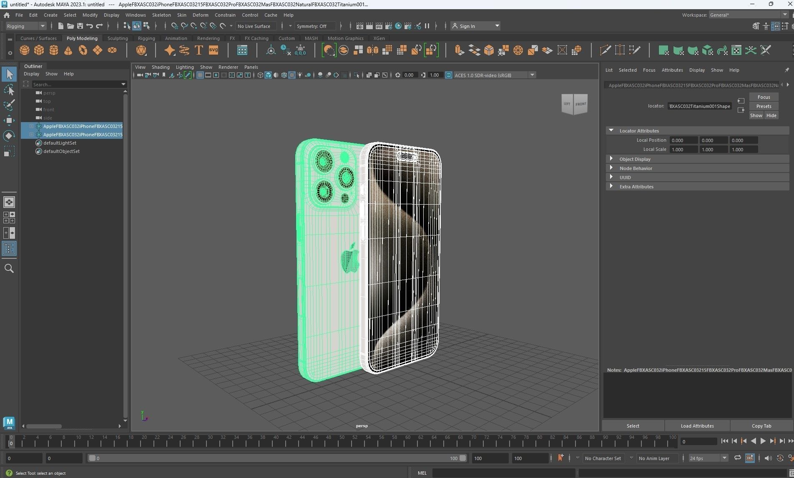The width and height of the screenshot is (794, 478).
Task: Click the Freeze Transformations snowflake icon
Action: pos(300,50)
